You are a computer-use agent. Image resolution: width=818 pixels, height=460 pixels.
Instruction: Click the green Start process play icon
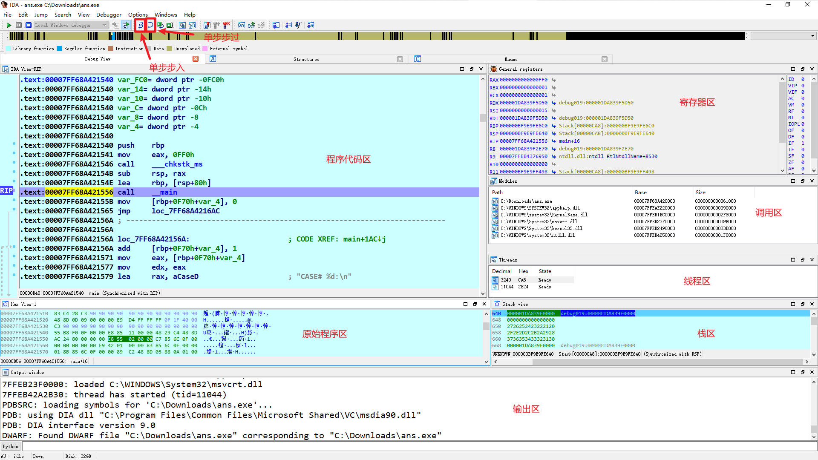[x=9, y=25]
